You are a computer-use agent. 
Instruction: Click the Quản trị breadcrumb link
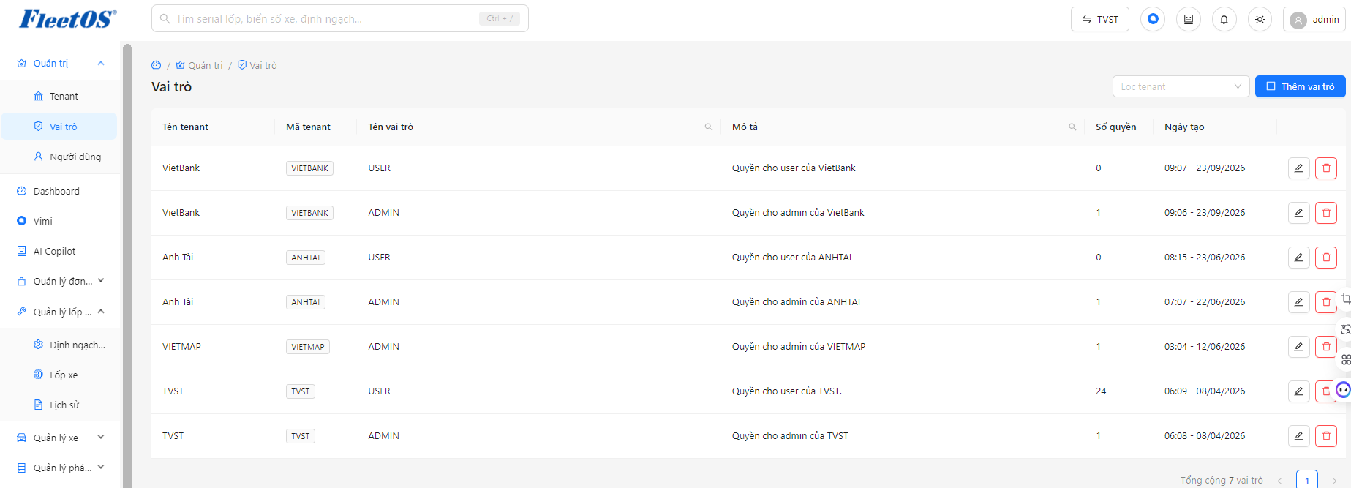coord(199,65)
